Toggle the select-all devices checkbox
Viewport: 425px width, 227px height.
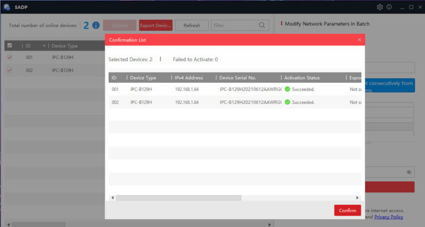pyautogui.click(x=10, y=45)
